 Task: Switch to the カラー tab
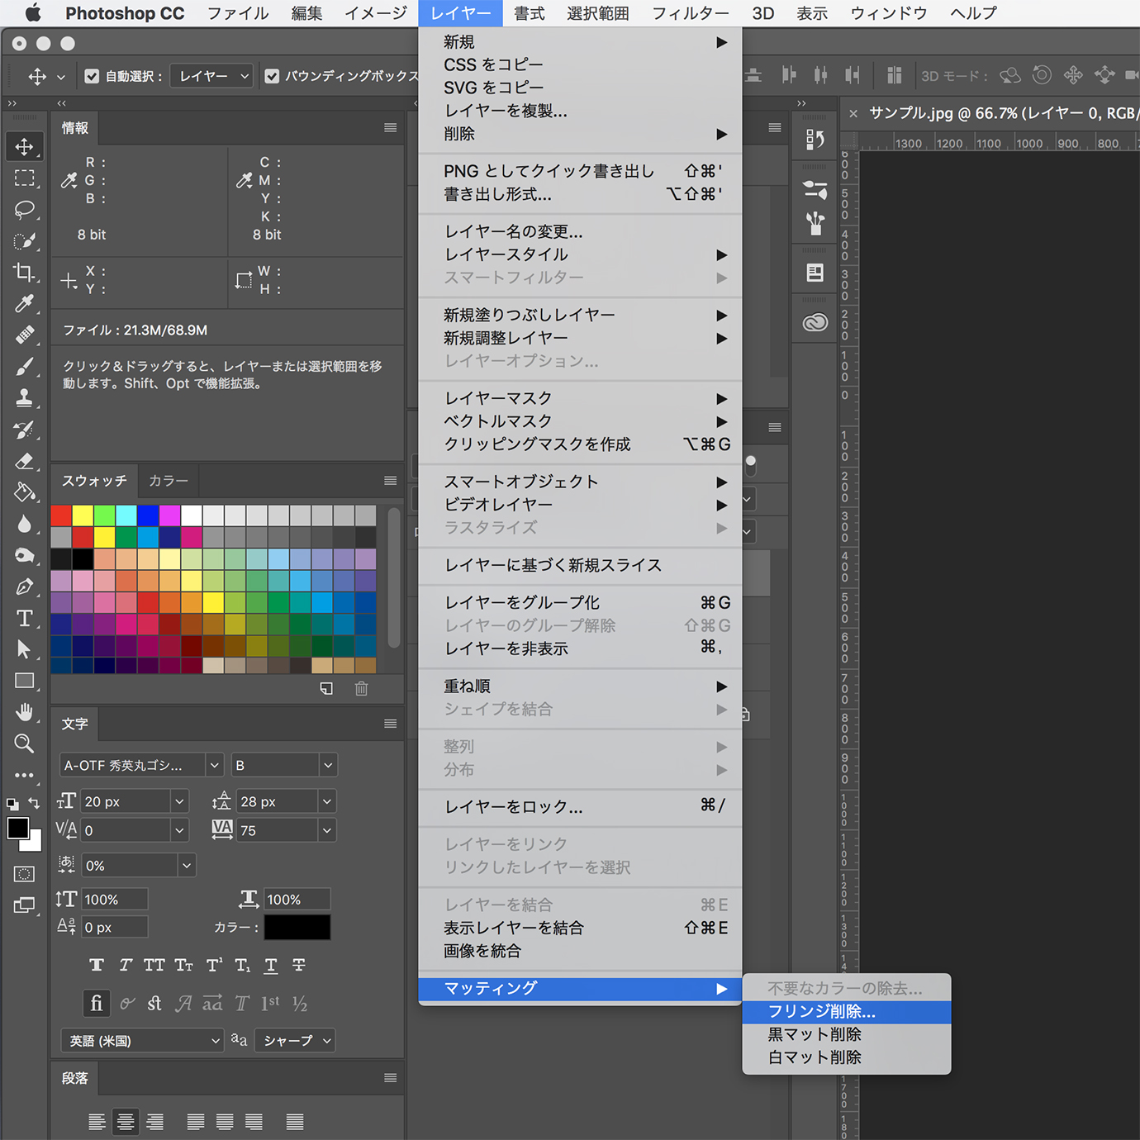[x=169, y=481]
